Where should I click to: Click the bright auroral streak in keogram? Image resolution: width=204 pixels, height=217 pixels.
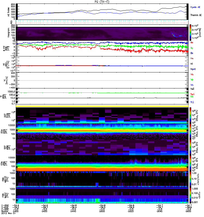[x=177, y=36]
